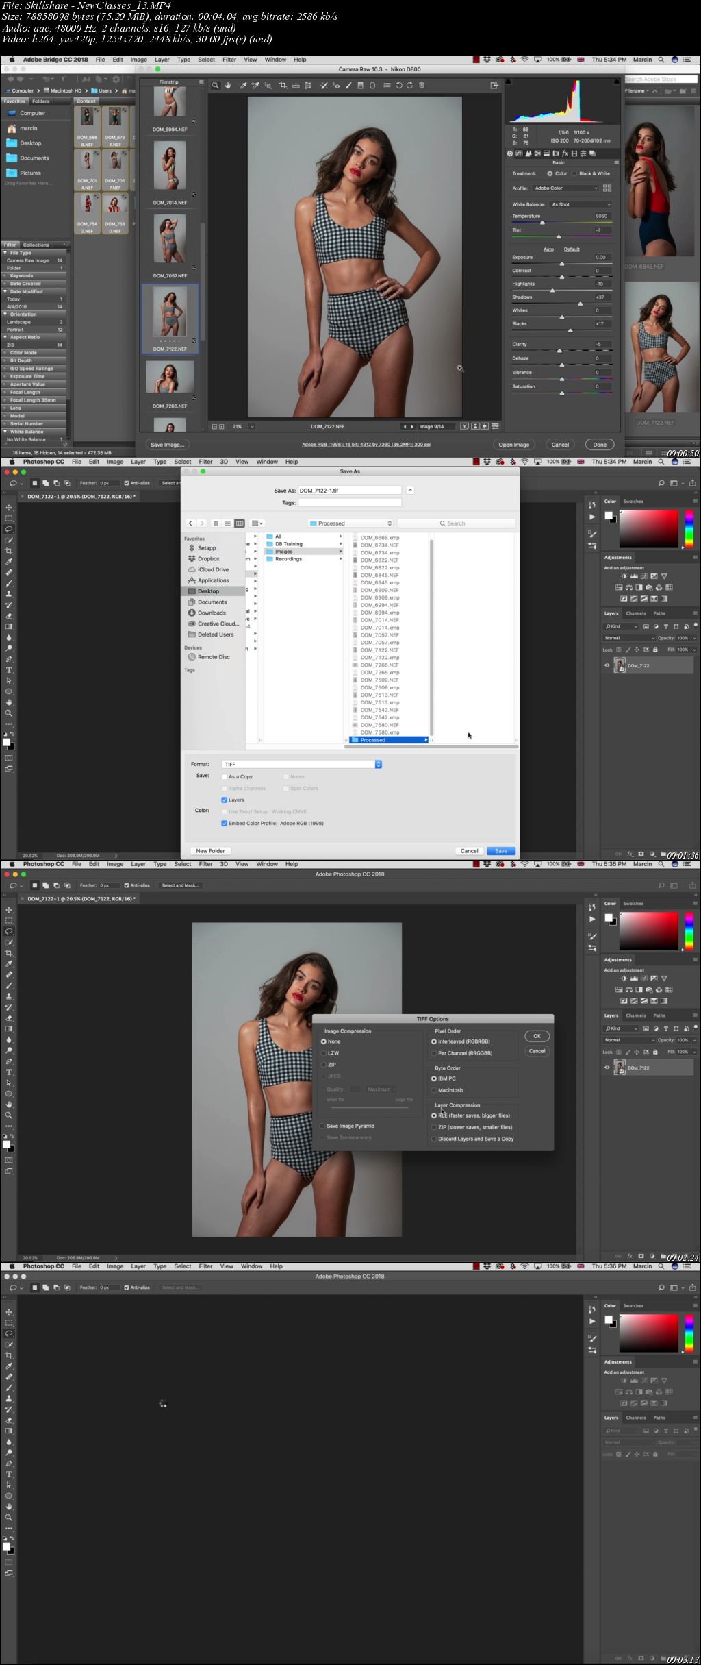
Task: Select Move tool in Photoshop behind Save As dialog
Action: 9,508
